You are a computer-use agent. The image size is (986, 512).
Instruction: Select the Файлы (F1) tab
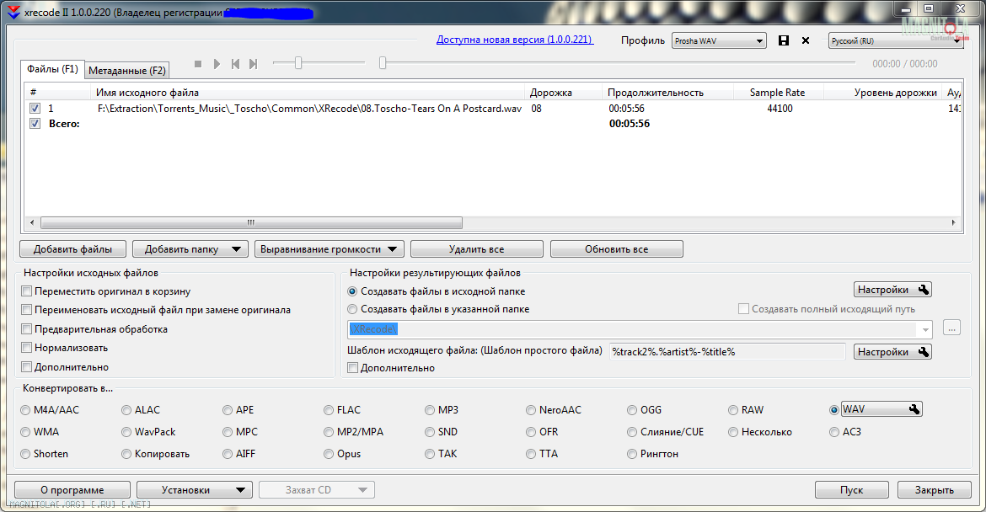52,68
